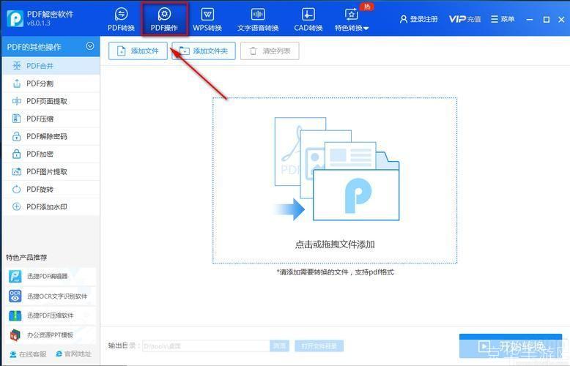The width and height of the screenshot is (570, 366).
Task: Open 在线客服 support link
Action: pos(28,354)
